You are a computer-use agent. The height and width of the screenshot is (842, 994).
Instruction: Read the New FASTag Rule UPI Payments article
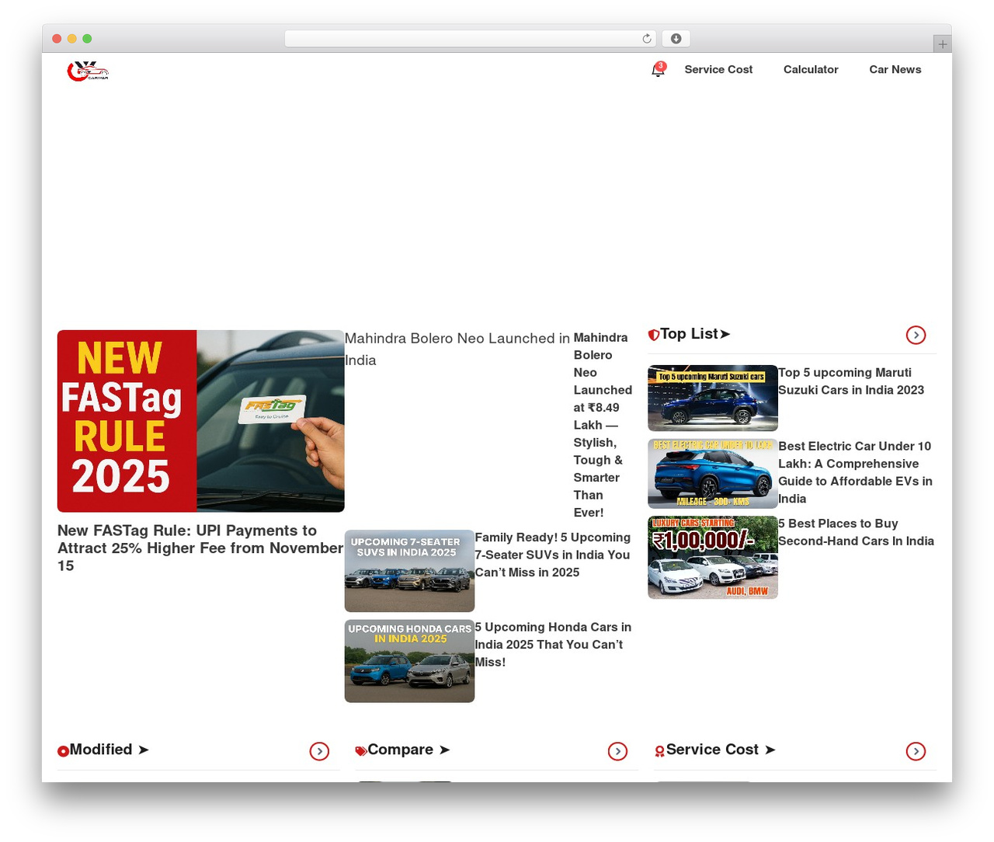200,548
